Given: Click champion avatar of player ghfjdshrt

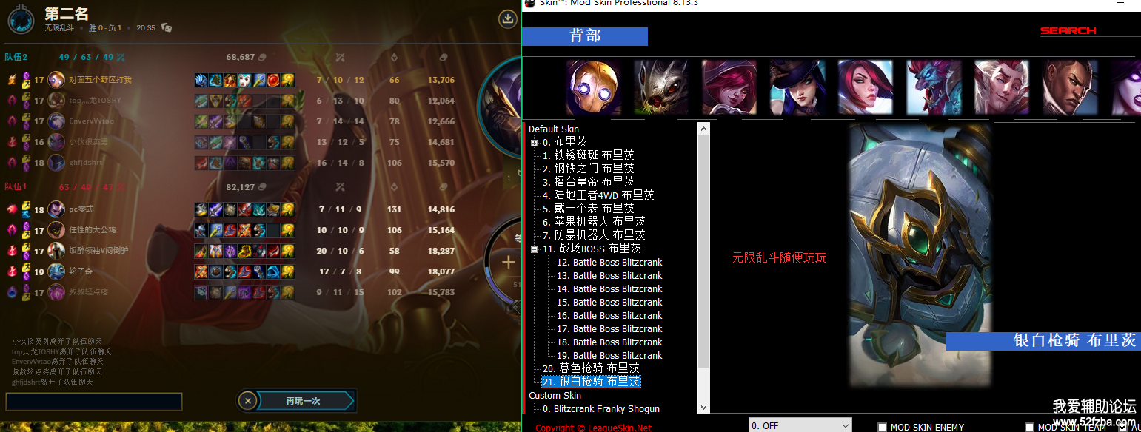Looking at the screenshot, I should tap(56, 163).
